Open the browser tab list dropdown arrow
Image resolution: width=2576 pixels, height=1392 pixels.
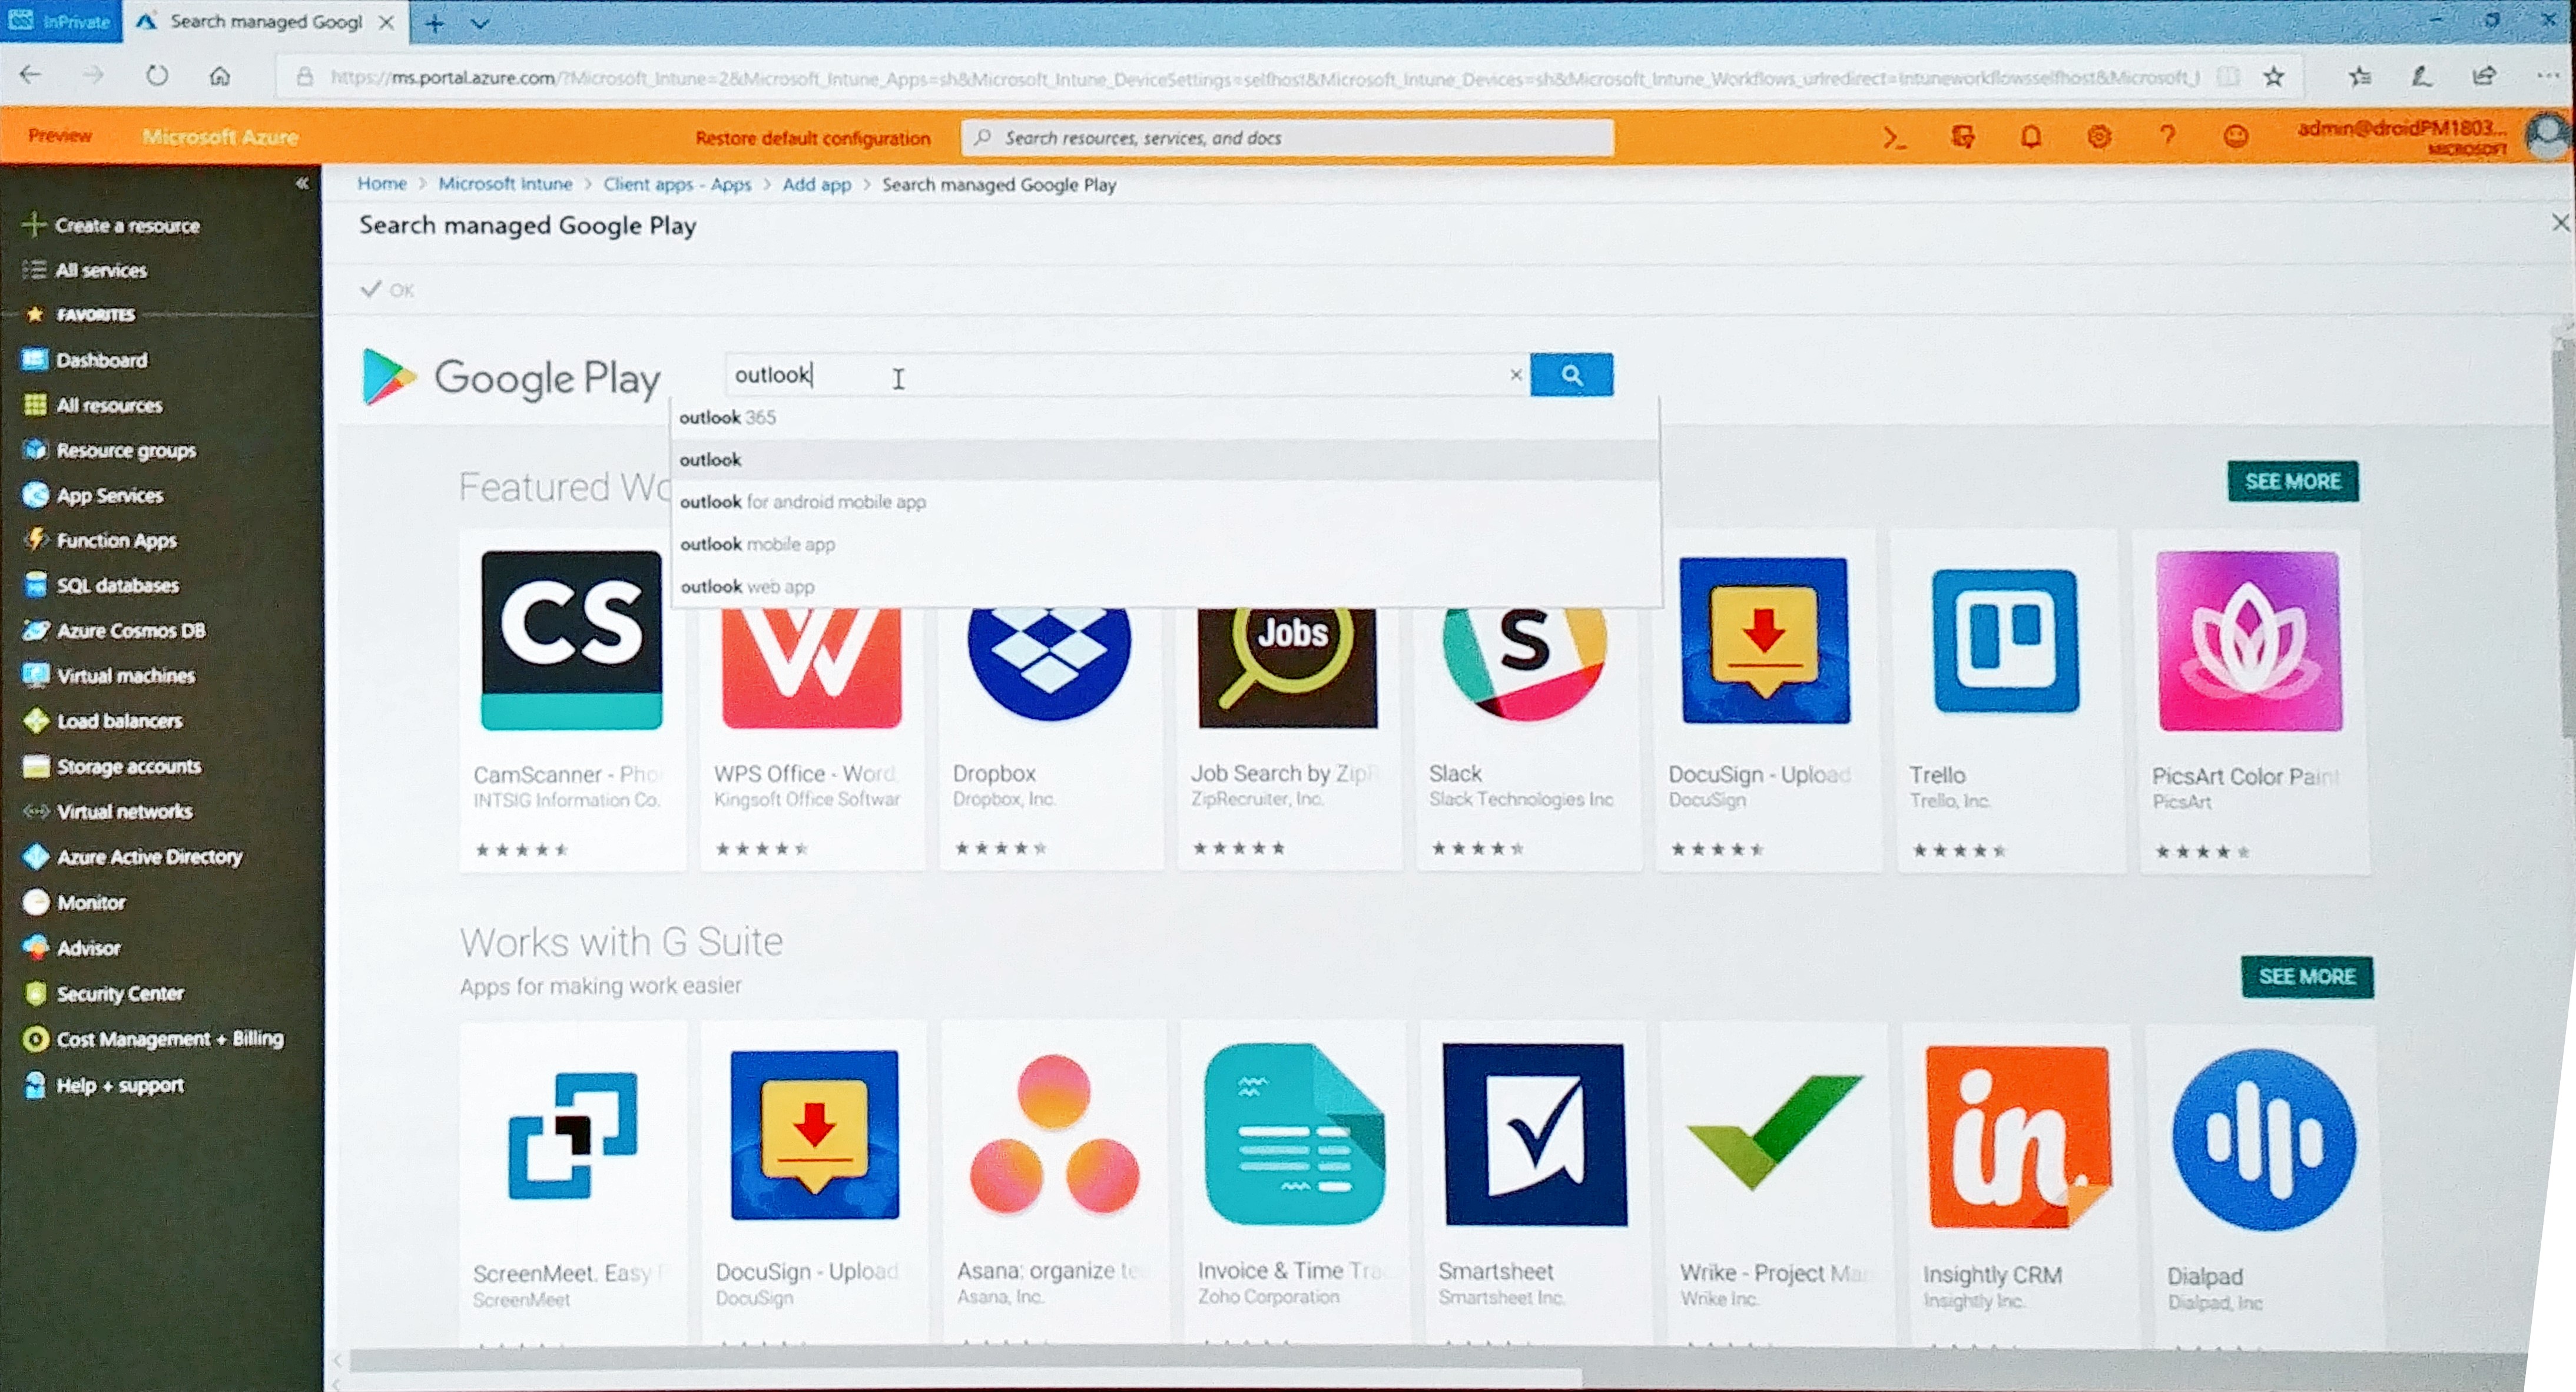pos(480,24)
